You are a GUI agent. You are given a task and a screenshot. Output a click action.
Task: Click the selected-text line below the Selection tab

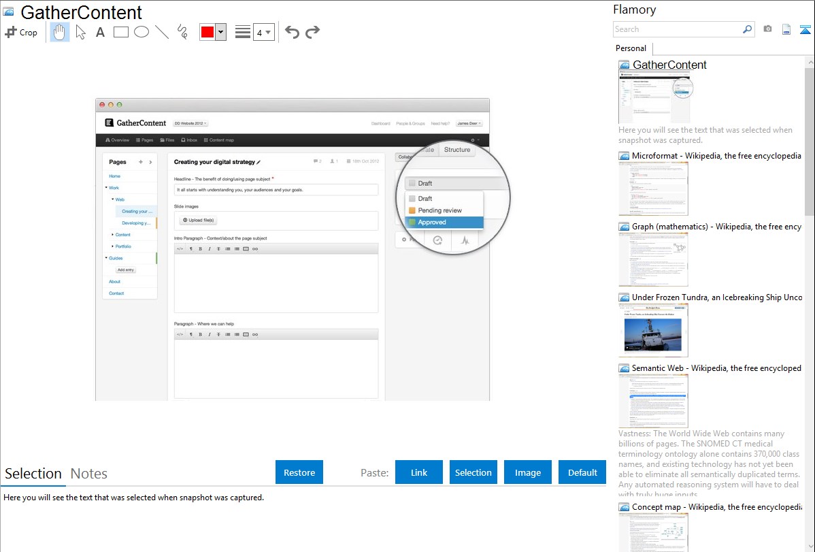[133, 498]
